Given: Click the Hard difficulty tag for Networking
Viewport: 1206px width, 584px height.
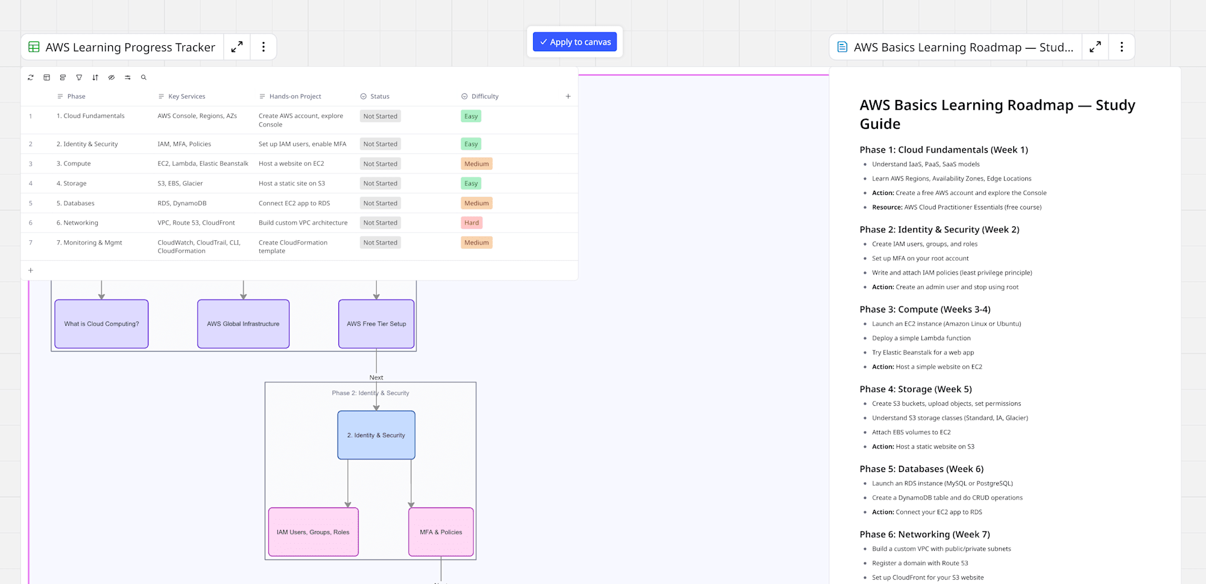Looking at the screenshot, I should 472,223.
